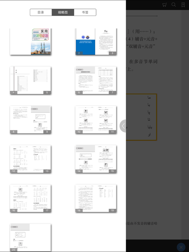
Task: Tap the blue round close button
Action: [181, 247]
